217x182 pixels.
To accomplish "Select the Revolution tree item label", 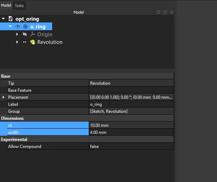I will pos(50,42).
